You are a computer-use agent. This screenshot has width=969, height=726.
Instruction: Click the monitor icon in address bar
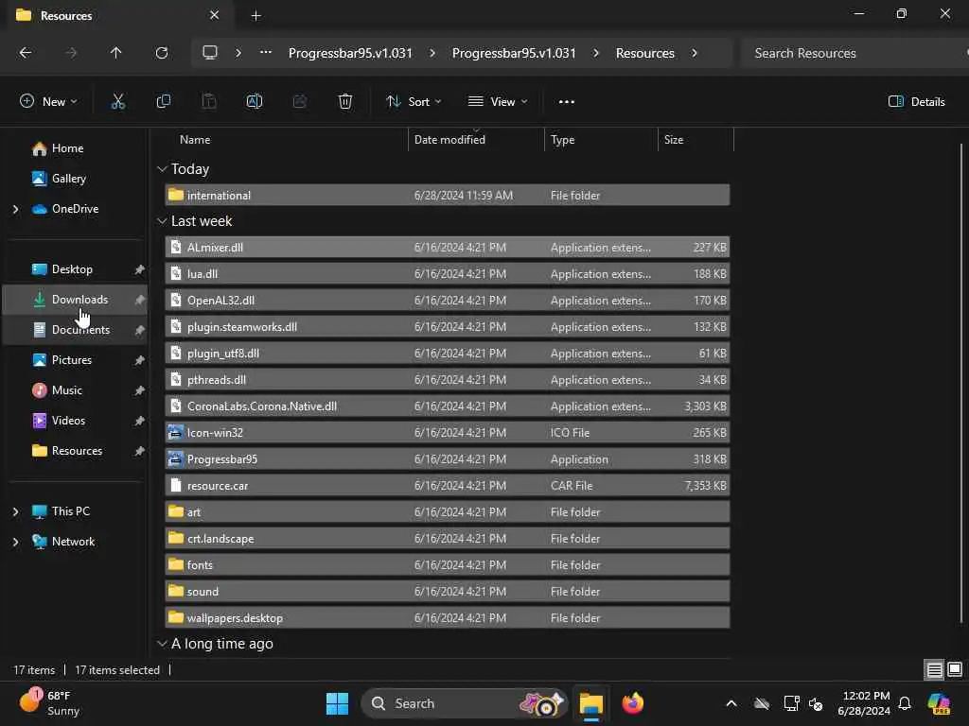(209, 53)
